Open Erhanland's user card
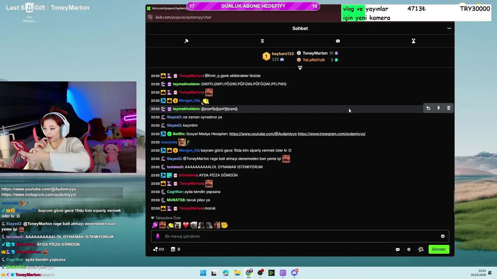Image resolution: width=497 pixels, height=279 pixels. [x=188, y=175]
